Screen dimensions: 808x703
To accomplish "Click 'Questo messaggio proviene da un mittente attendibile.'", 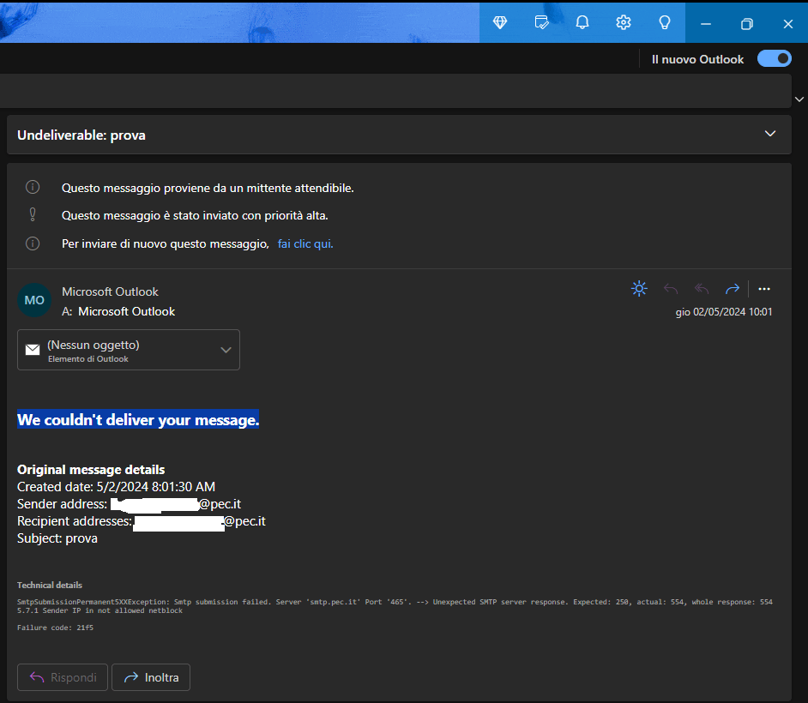I will click(208, 188).
